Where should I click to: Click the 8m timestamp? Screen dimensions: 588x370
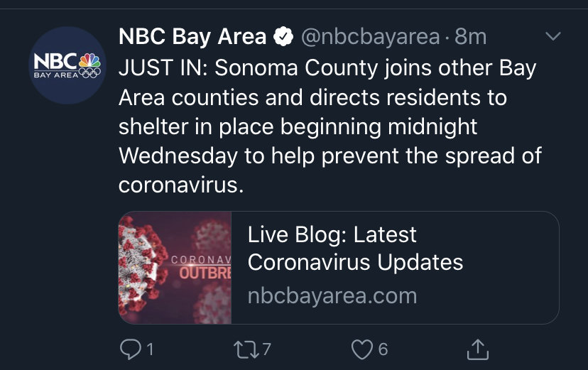(x=471, y=37)
